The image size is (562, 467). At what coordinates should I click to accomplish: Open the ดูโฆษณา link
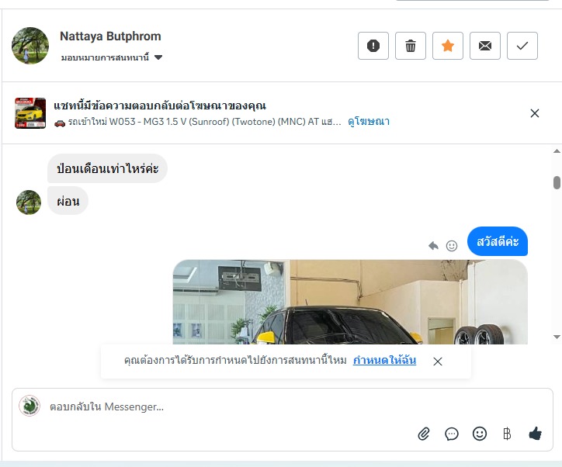pyautogui.click(x=369, y=122)
